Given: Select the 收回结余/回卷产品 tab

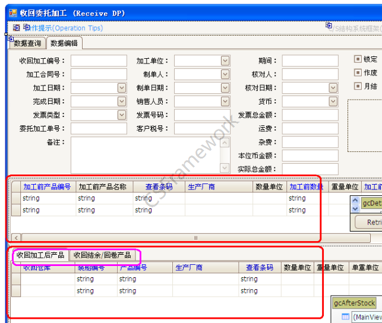Looking at the screenshot, I should [102, 255].
